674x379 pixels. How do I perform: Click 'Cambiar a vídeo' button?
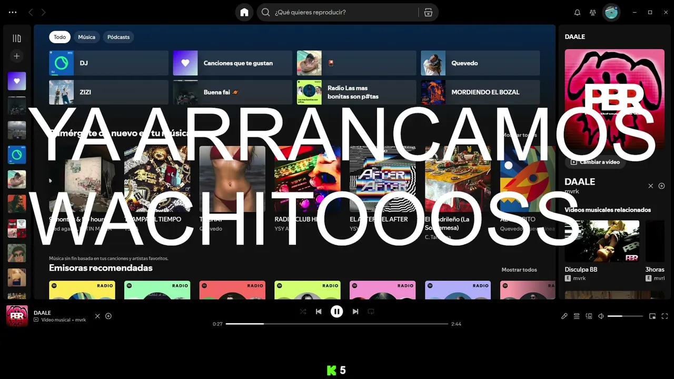point(595,162)
